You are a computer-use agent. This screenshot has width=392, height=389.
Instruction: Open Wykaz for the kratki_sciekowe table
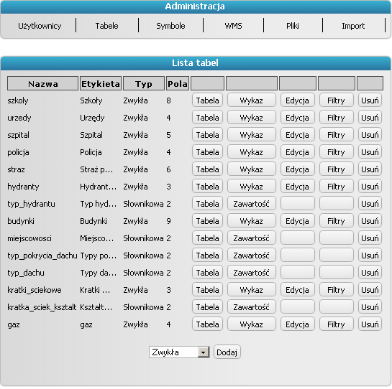click(252, 290)
